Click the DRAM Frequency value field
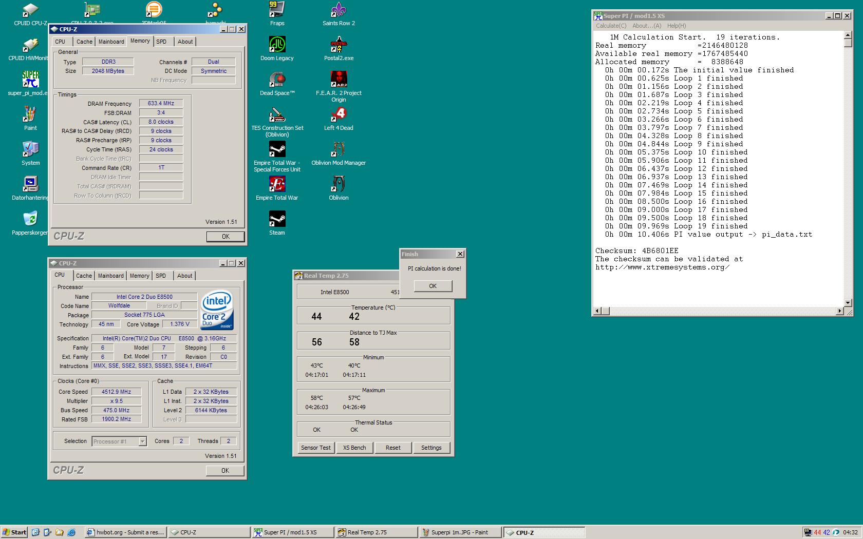863x539 pixels. [161, 103]
